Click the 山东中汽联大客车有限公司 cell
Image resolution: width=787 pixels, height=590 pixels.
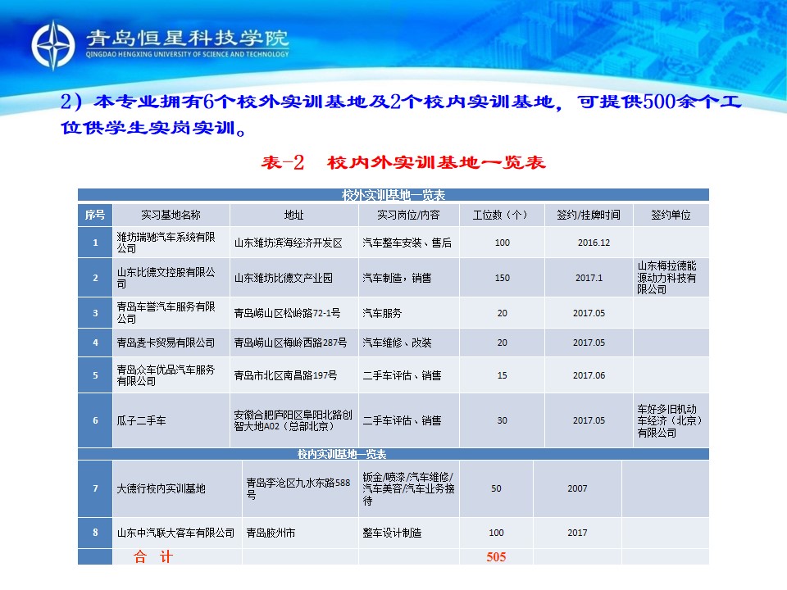175,533
